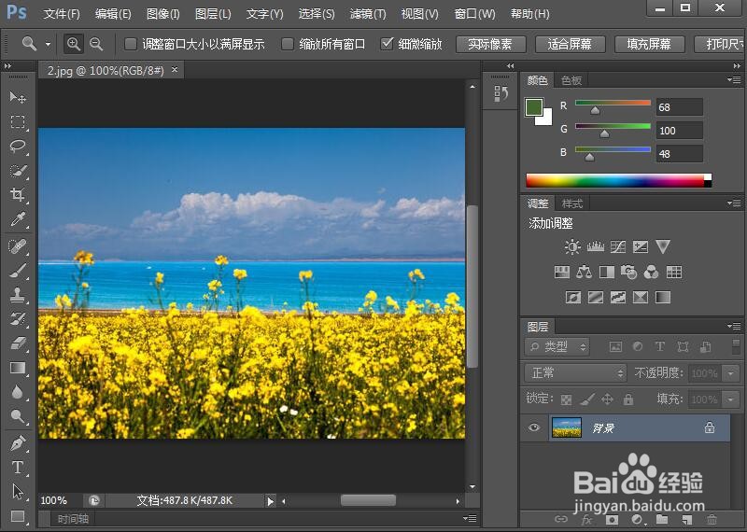The image size is (747, 532).
Task: Click the 适合屏幕 button
Action: 571,44
